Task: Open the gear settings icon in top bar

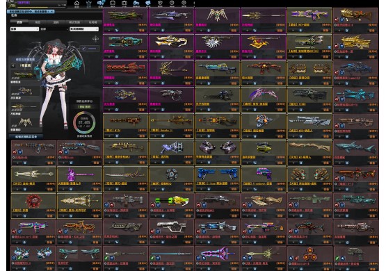Action: coord(184,3)
